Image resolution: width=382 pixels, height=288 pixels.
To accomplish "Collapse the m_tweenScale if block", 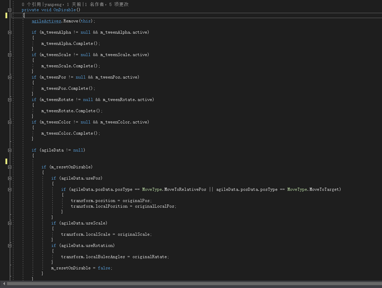I will coord(9,54).
